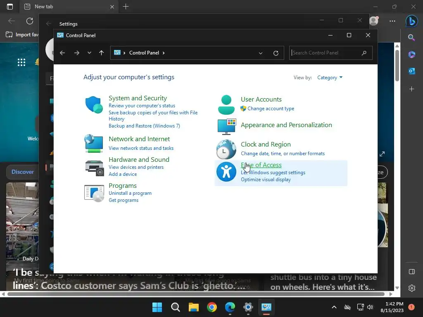This screenshot has width=423, height=317.
Task: Open the Network and Internet globe icon
Action: click(x=94, y=143)
